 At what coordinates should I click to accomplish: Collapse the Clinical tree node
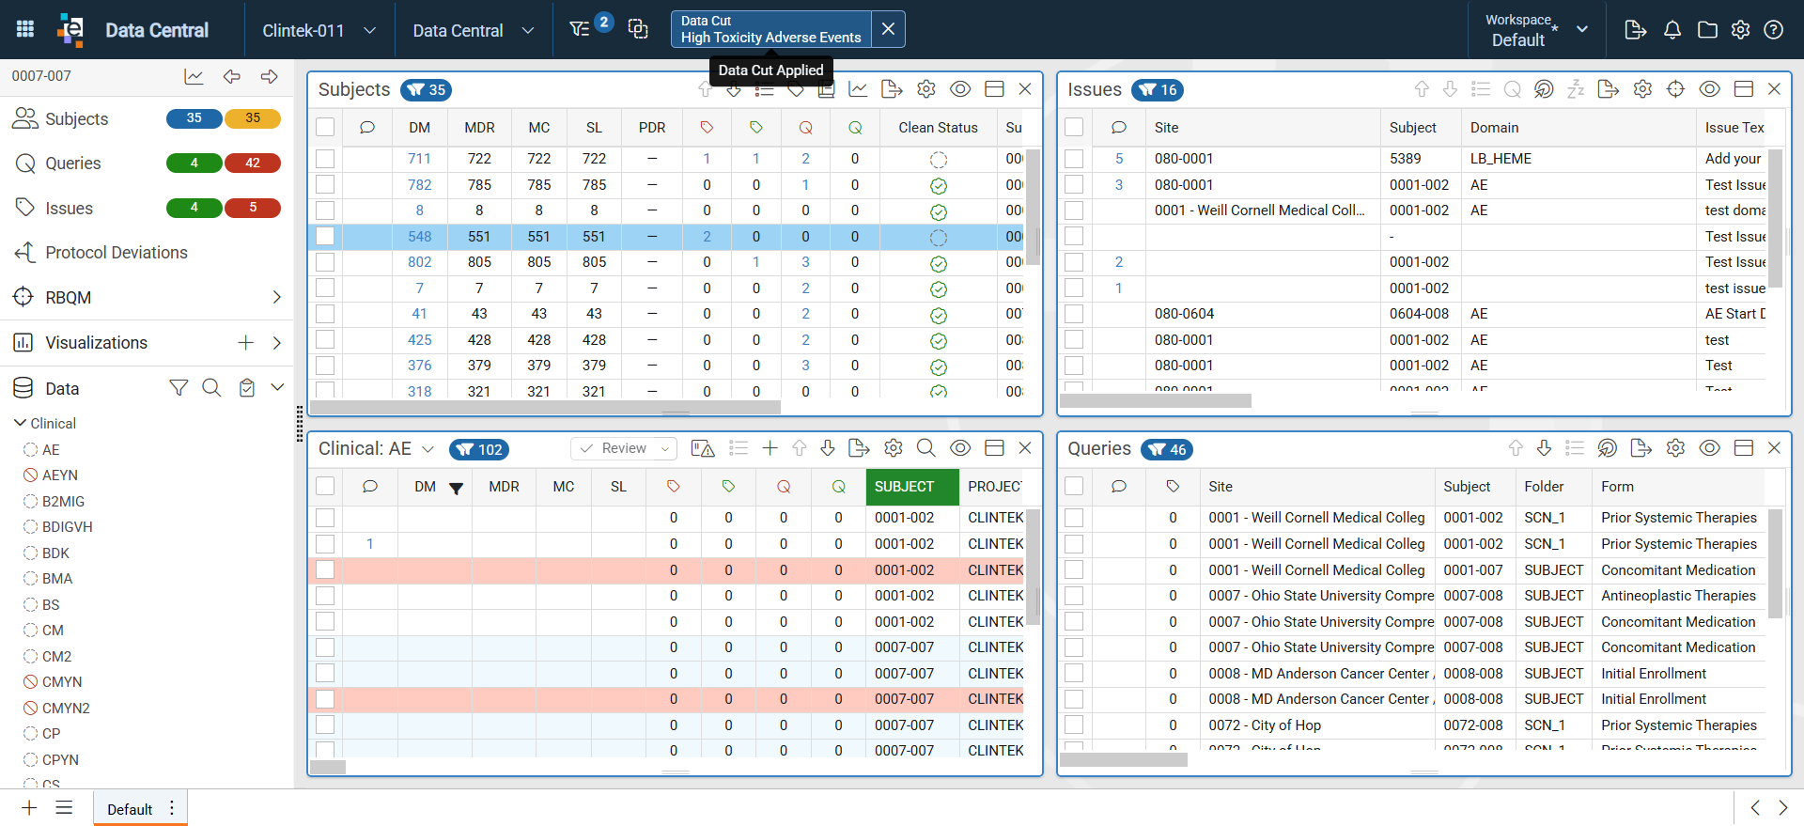20,423
